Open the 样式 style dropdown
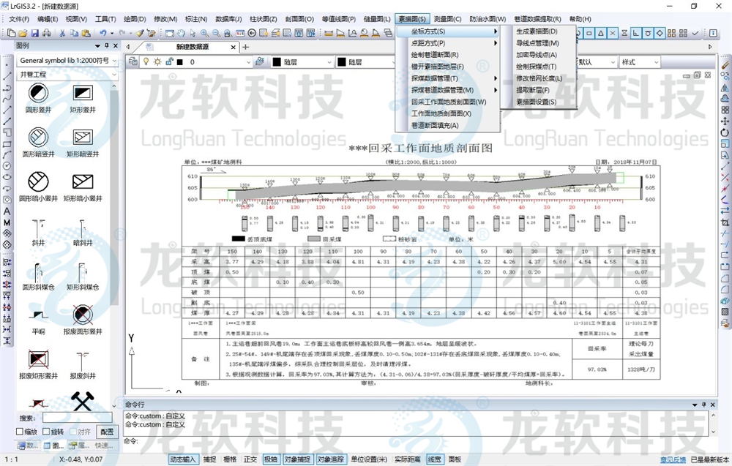Screen dimensions: 732x466 (x=638, y=61)
